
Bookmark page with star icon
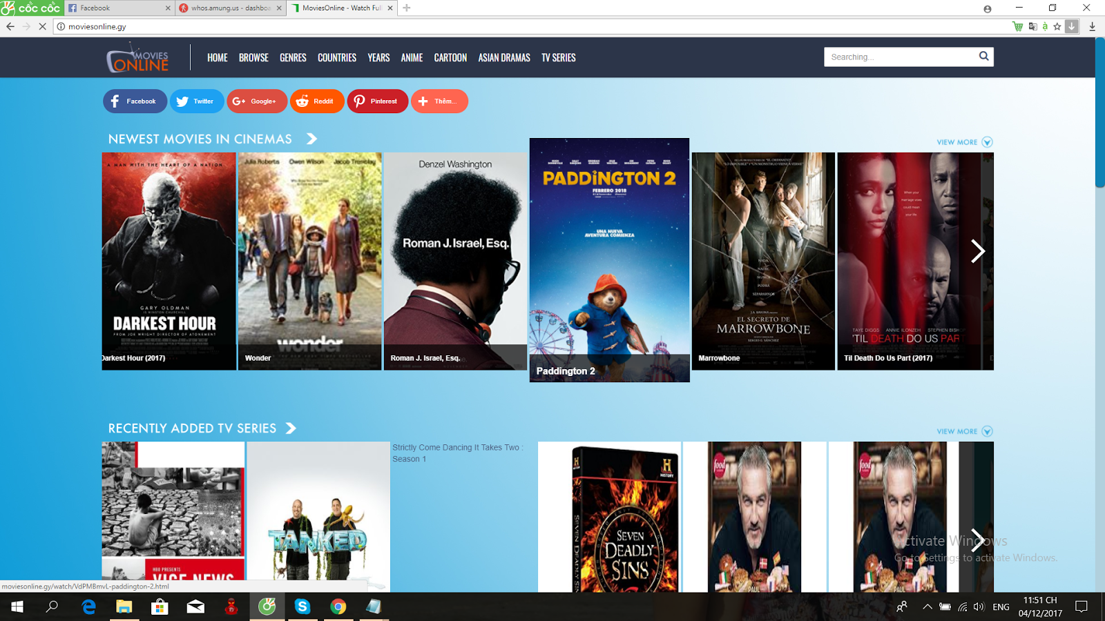pos(1057,26)
